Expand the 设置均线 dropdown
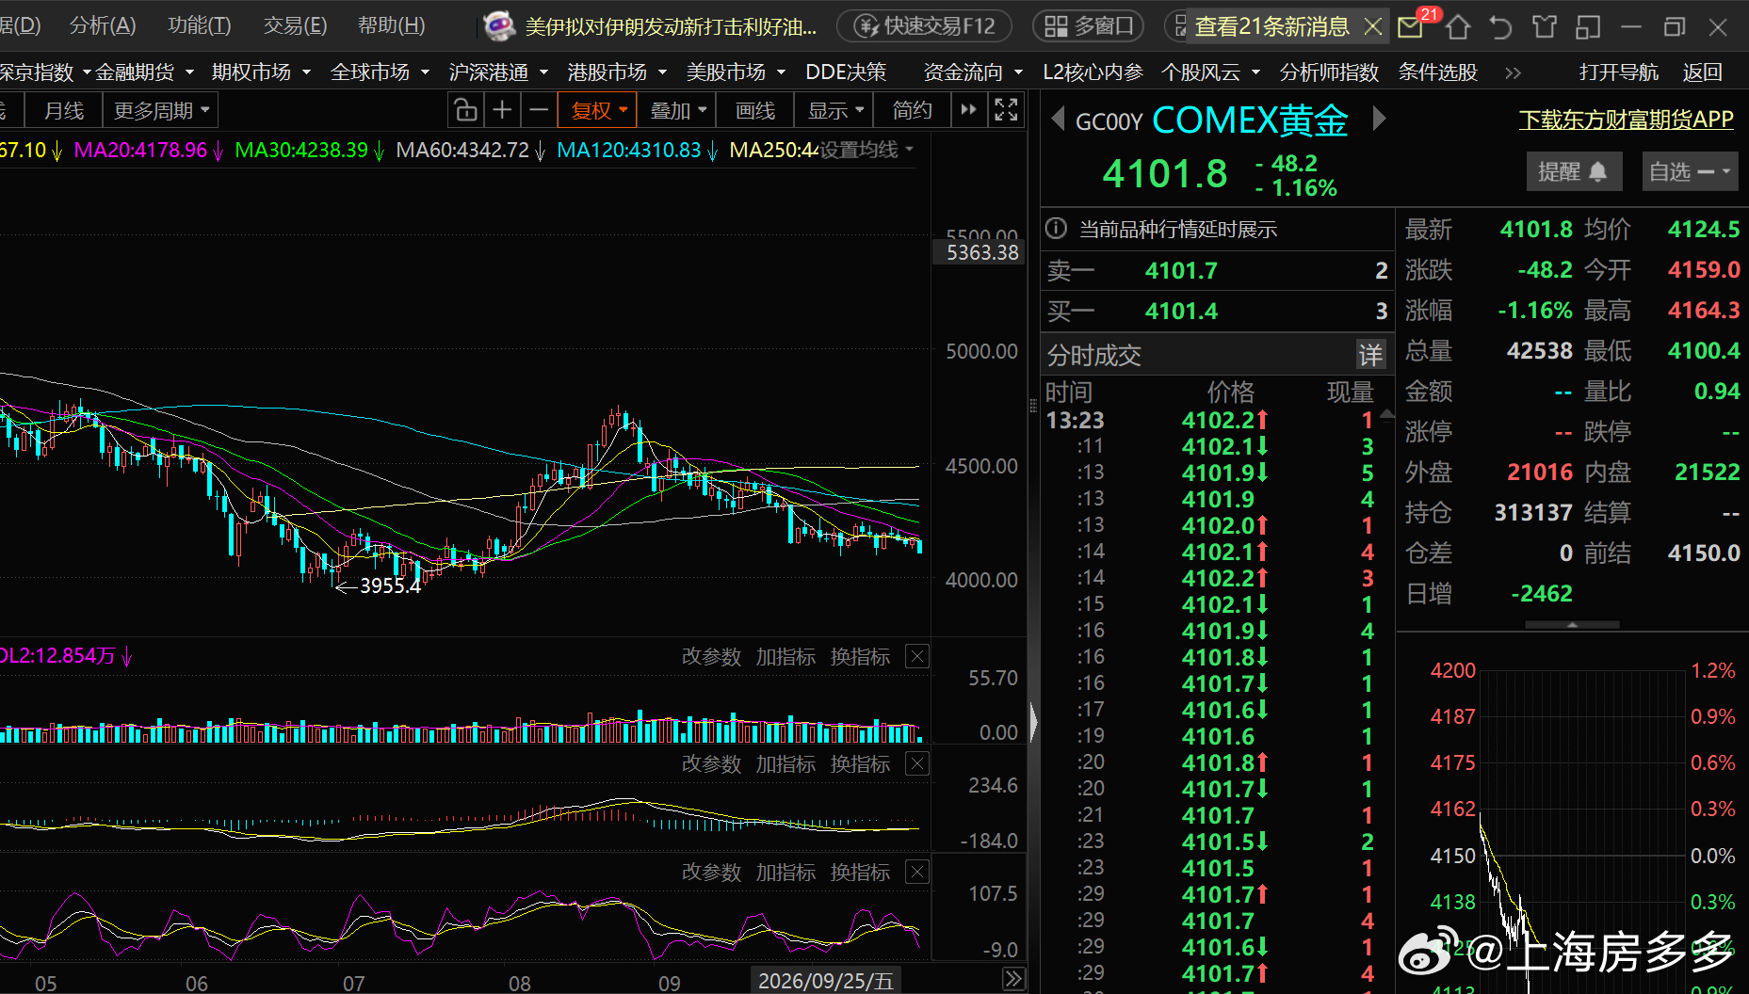This screenshot has height=994, width=1749. coord(866,150)
